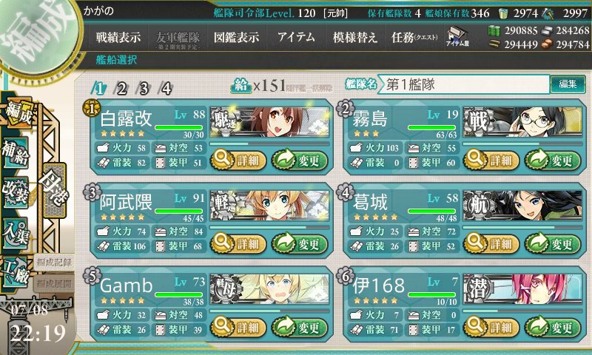Open the 図鑑表示 menu

pos(236,37)
